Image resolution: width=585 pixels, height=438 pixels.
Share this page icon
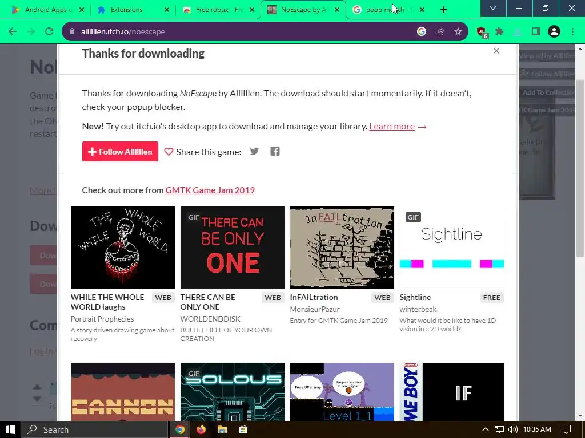440,32
